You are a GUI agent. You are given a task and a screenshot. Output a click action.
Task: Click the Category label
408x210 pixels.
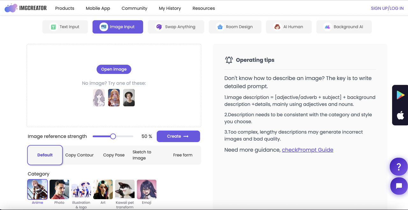(39, 174)
